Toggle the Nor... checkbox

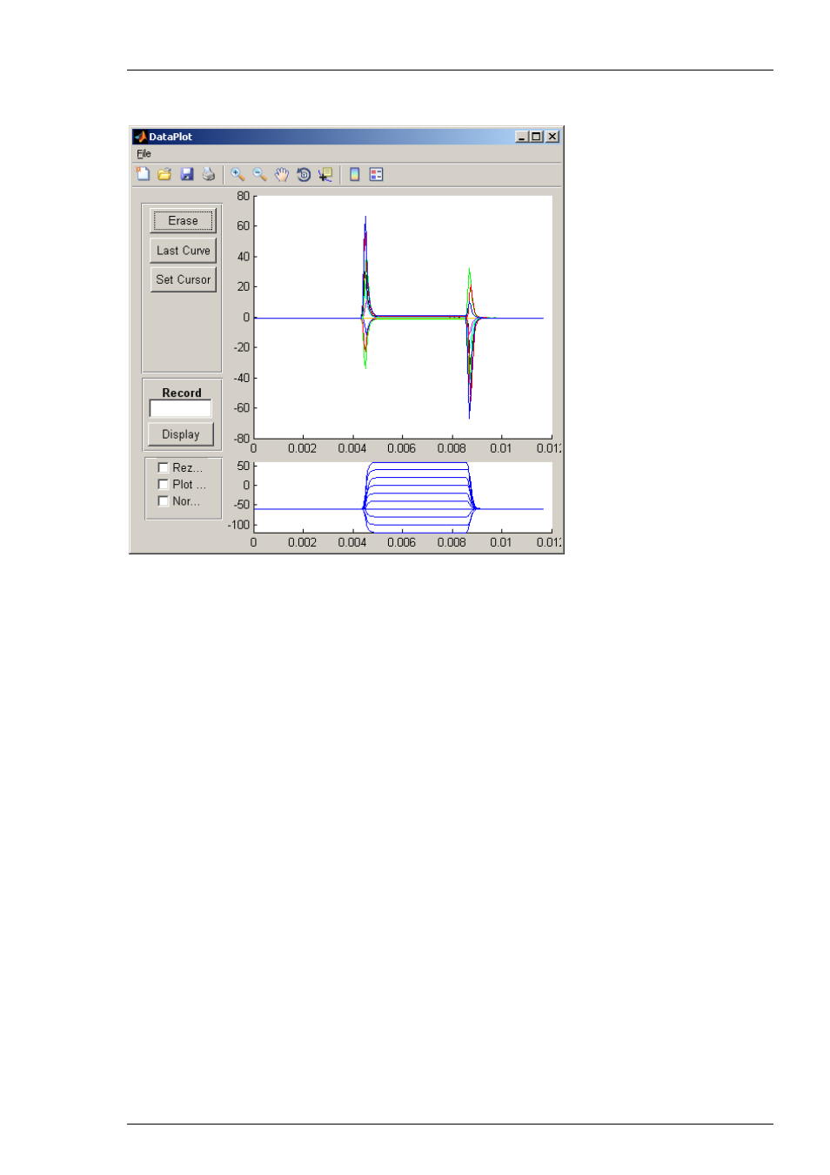[x=163, y=500]
